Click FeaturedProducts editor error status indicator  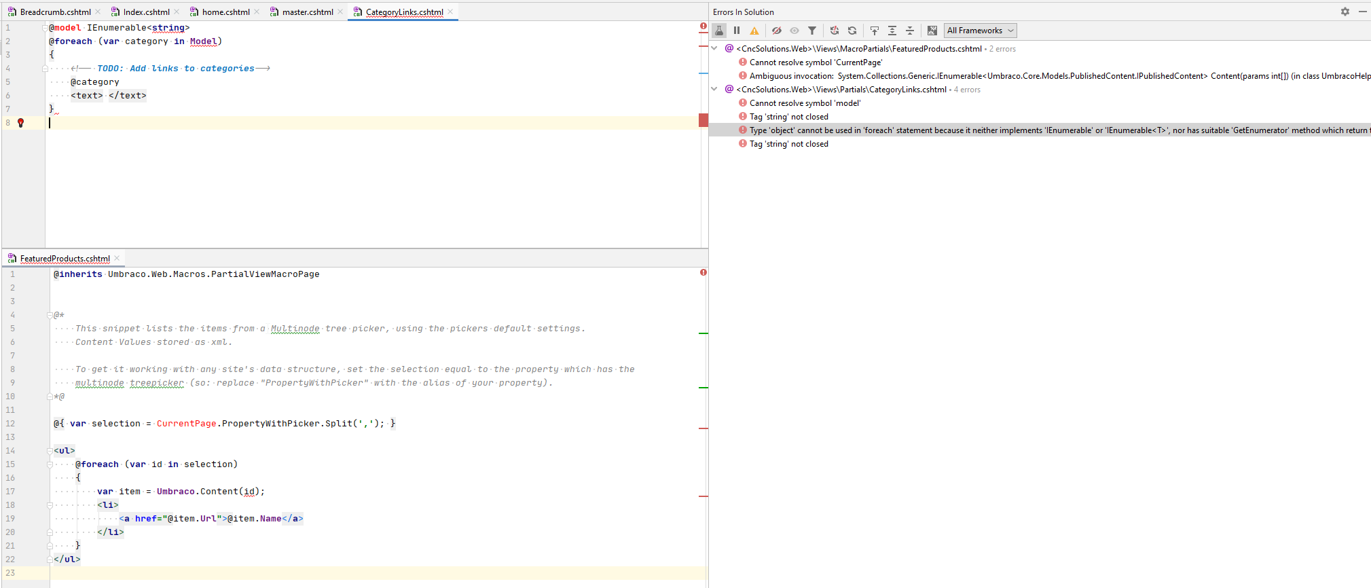(703, 272)
